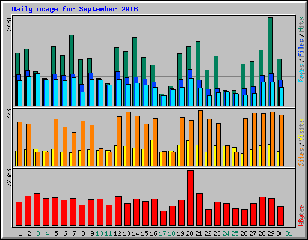Click the tallest red KBytes bar for day 20
308x240 pixels.
coord(190,198)
